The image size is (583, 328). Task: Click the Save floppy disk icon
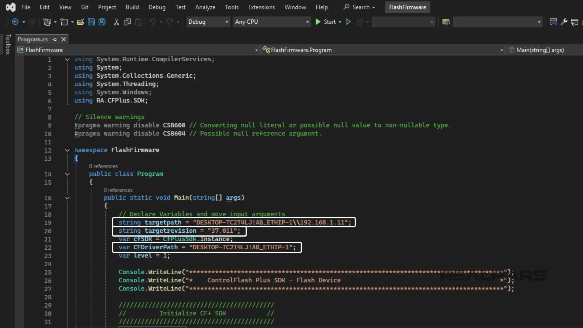coord(91,22)
